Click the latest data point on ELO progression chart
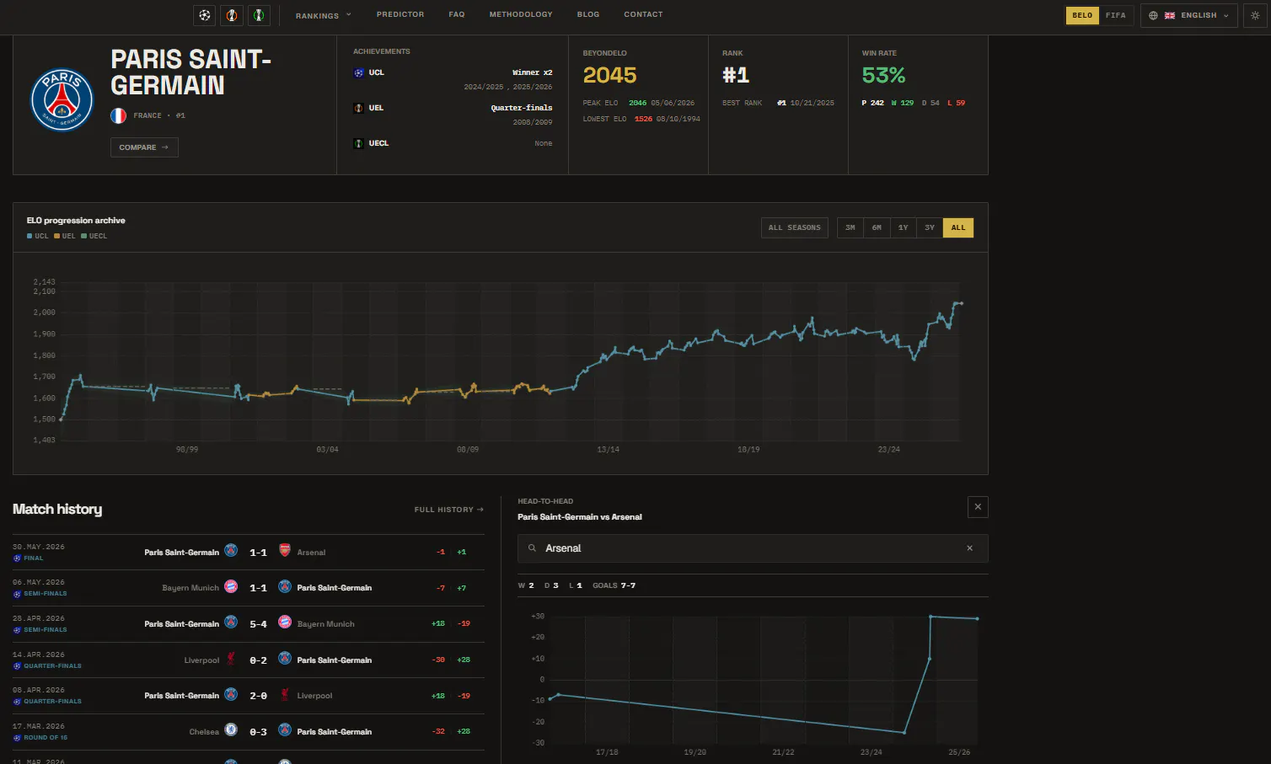The image size is (1271, 764). (961, 303)
